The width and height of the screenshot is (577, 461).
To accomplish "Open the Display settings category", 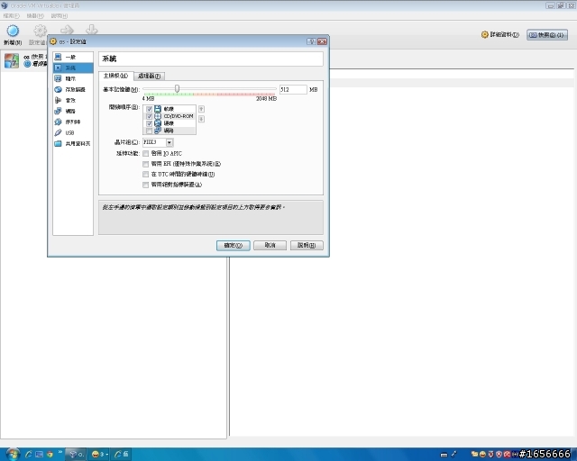I will point(73,78).
